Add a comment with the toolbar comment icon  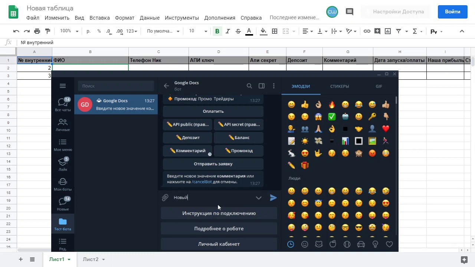click(x=377, y=31)
